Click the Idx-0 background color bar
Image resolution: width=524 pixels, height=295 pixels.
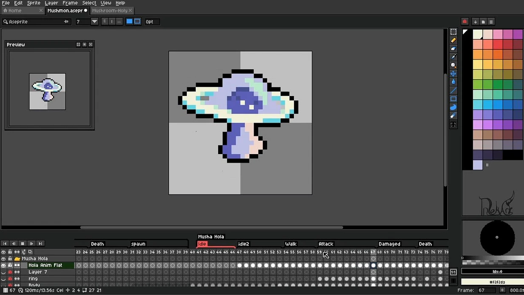(x=493, y=271)
